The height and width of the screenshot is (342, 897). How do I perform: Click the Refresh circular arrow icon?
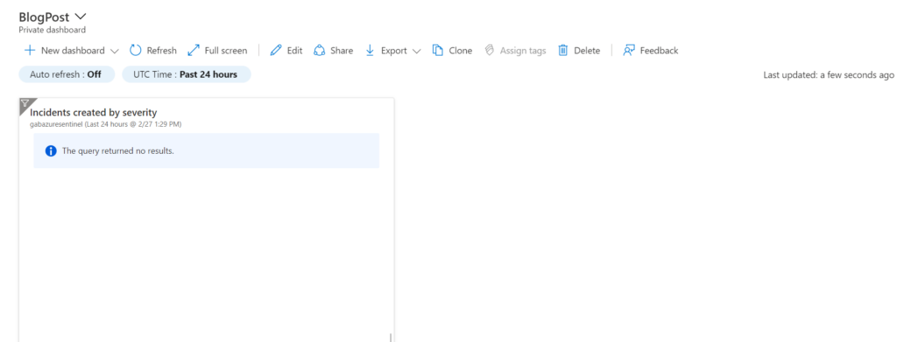(136, 50)
